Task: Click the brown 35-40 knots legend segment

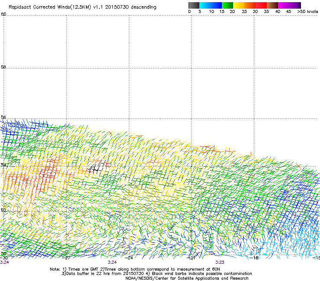Action: coord(272,5)
